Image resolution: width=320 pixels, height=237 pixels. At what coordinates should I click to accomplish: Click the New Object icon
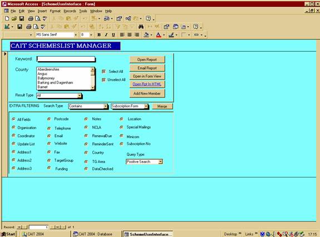tap(184, 27)
